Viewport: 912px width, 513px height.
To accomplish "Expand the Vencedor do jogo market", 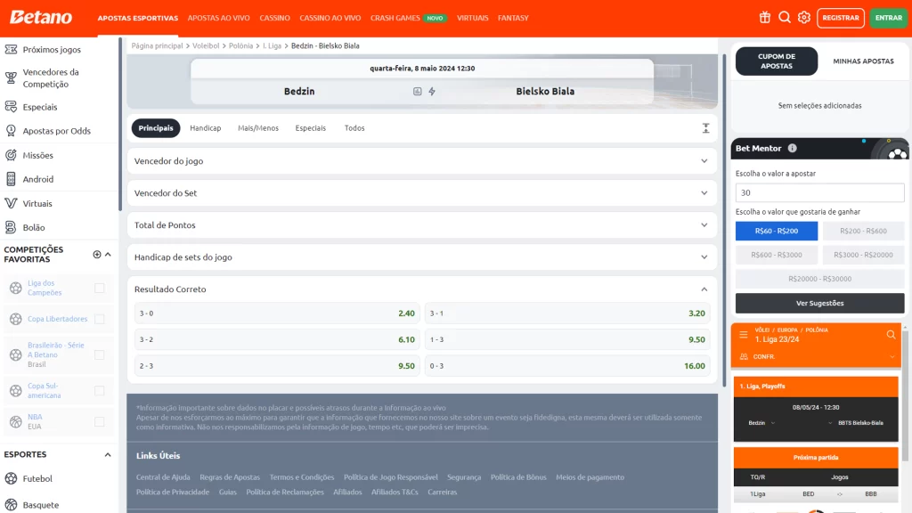I will 422,161.
